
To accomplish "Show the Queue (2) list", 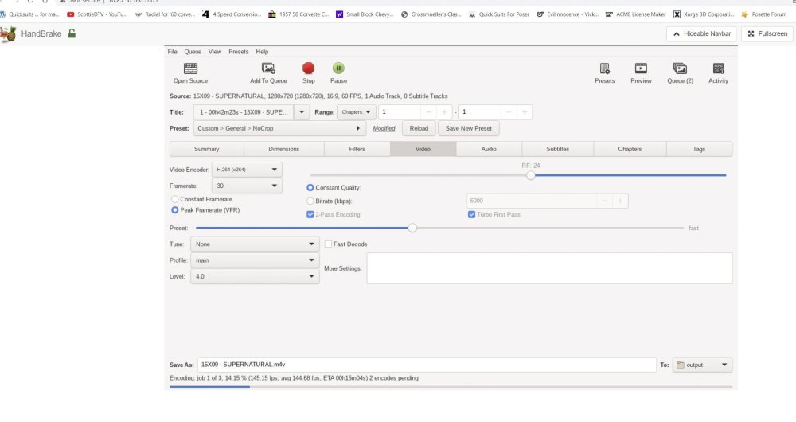I will coord(680,68).
